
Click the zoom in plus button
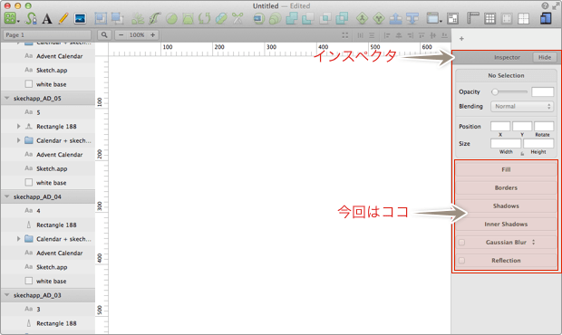[x=152, y=34]
